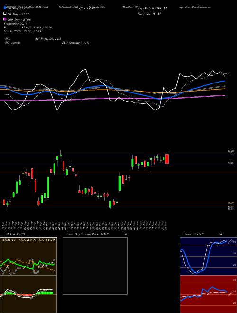This screenshot has width=237, height=313.
Task: Click the 'Intra Day Trading Price & MR' panel title
Action: pos(87,234)
